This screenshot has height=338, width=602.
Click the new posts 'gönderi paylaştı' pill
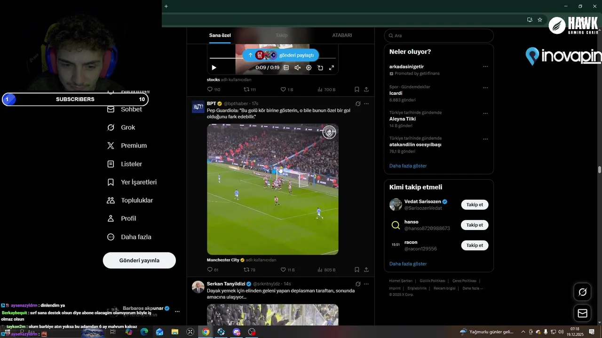(281, 55)
